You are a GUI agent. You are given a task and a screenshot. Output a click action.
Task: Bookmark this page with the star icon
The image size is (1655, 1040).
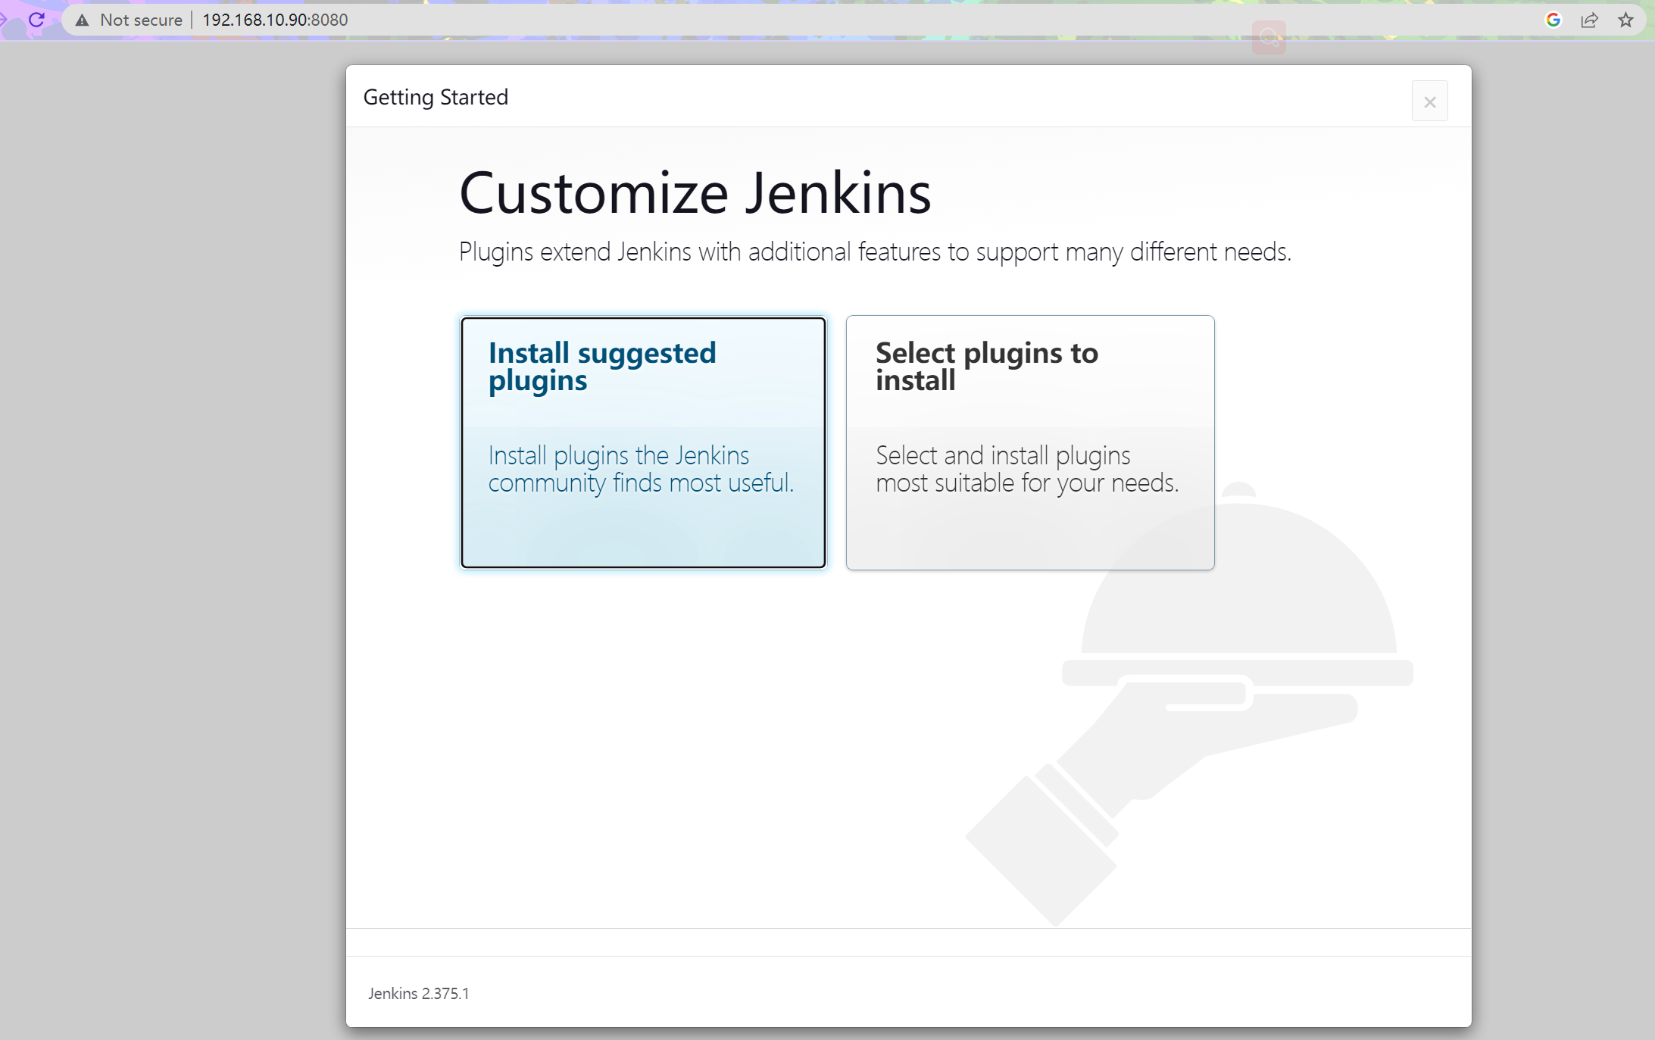(1625, 20)
